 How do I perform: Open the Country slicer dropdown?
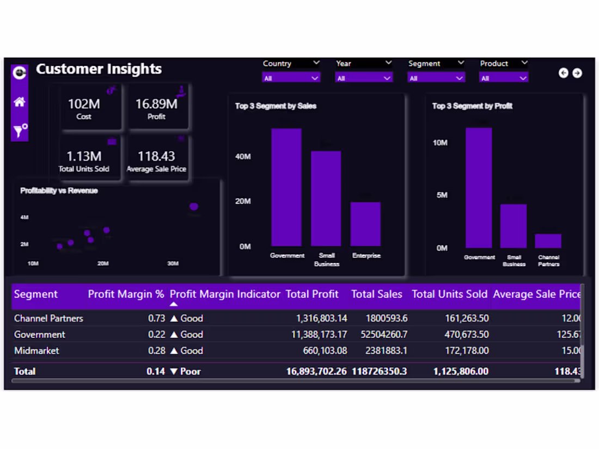pyautogui.click(x=291, y=78)
